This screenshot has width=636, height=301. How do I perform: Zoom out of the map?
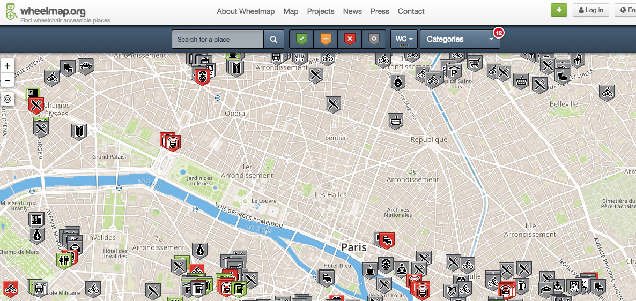coord(8,80)
